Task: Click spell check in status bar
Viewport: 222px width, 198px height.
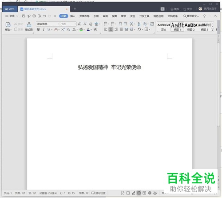Action: (99, 193)
